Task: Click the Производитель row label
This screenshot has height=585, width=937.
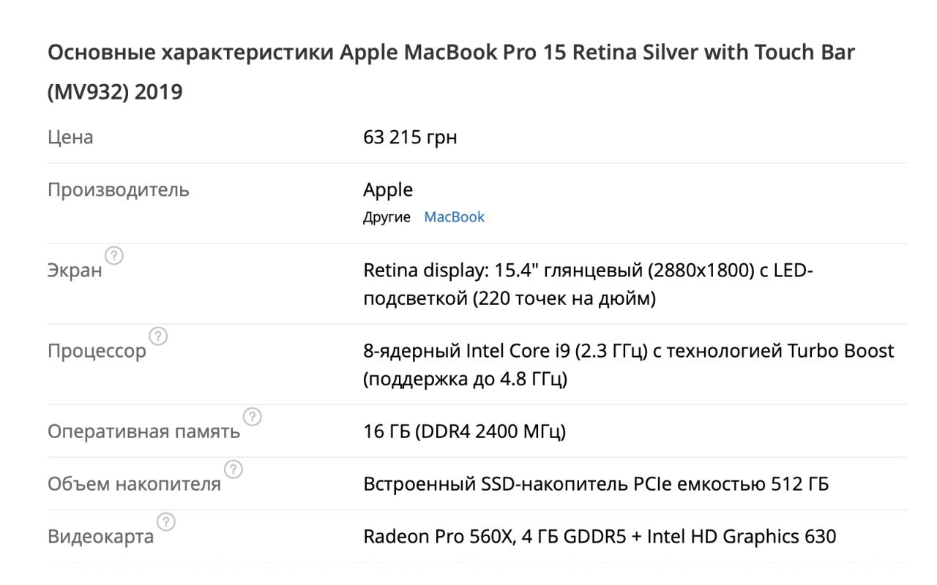Action: [x=119, y=190]
